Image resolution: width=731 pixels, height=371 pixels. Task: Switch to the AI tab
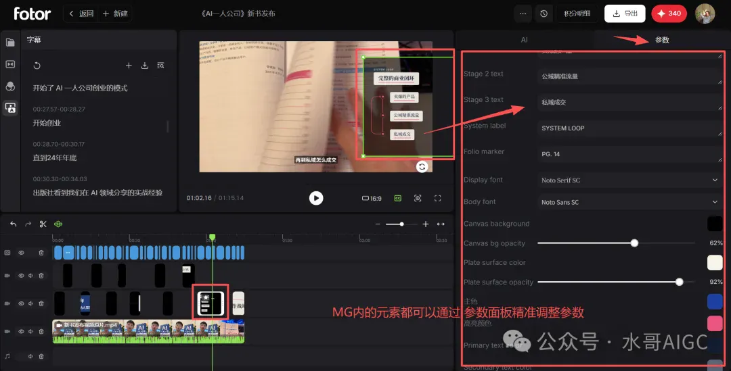524,40
